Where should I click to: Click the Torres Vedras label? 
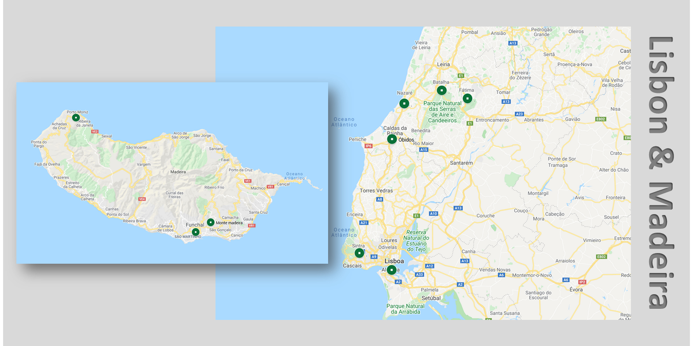tap(376, 191)
